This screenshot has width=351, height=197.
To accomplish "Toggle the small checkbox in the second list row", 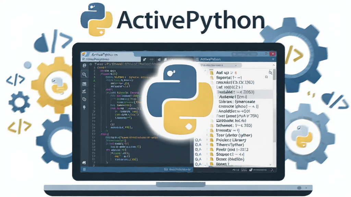I will click(x=266, y=77).
